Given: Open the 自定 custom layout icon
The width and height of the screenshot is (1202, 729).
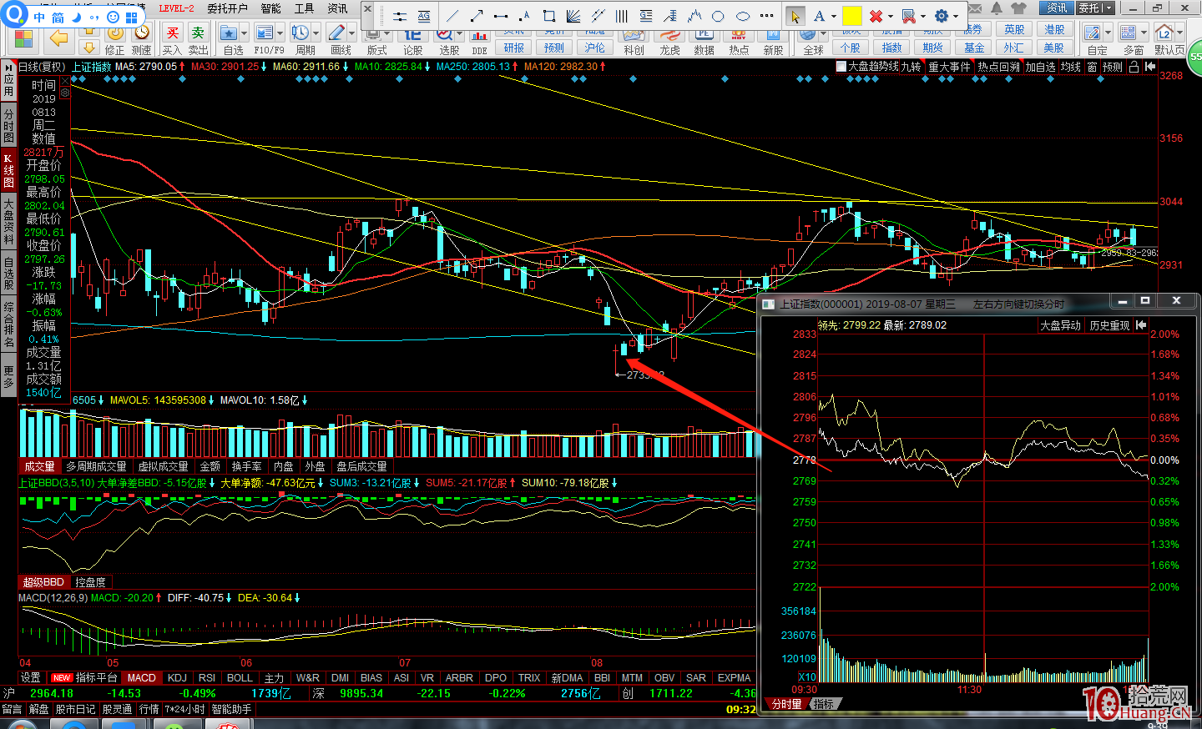Looking at the screenshot, I should click(x=1092, y=33).
